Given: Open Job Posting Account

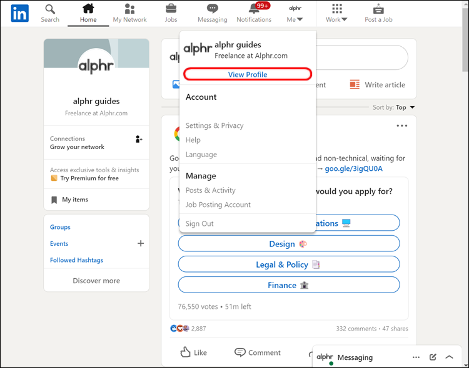Looking at the screenshot, I should tap(218, 205).
